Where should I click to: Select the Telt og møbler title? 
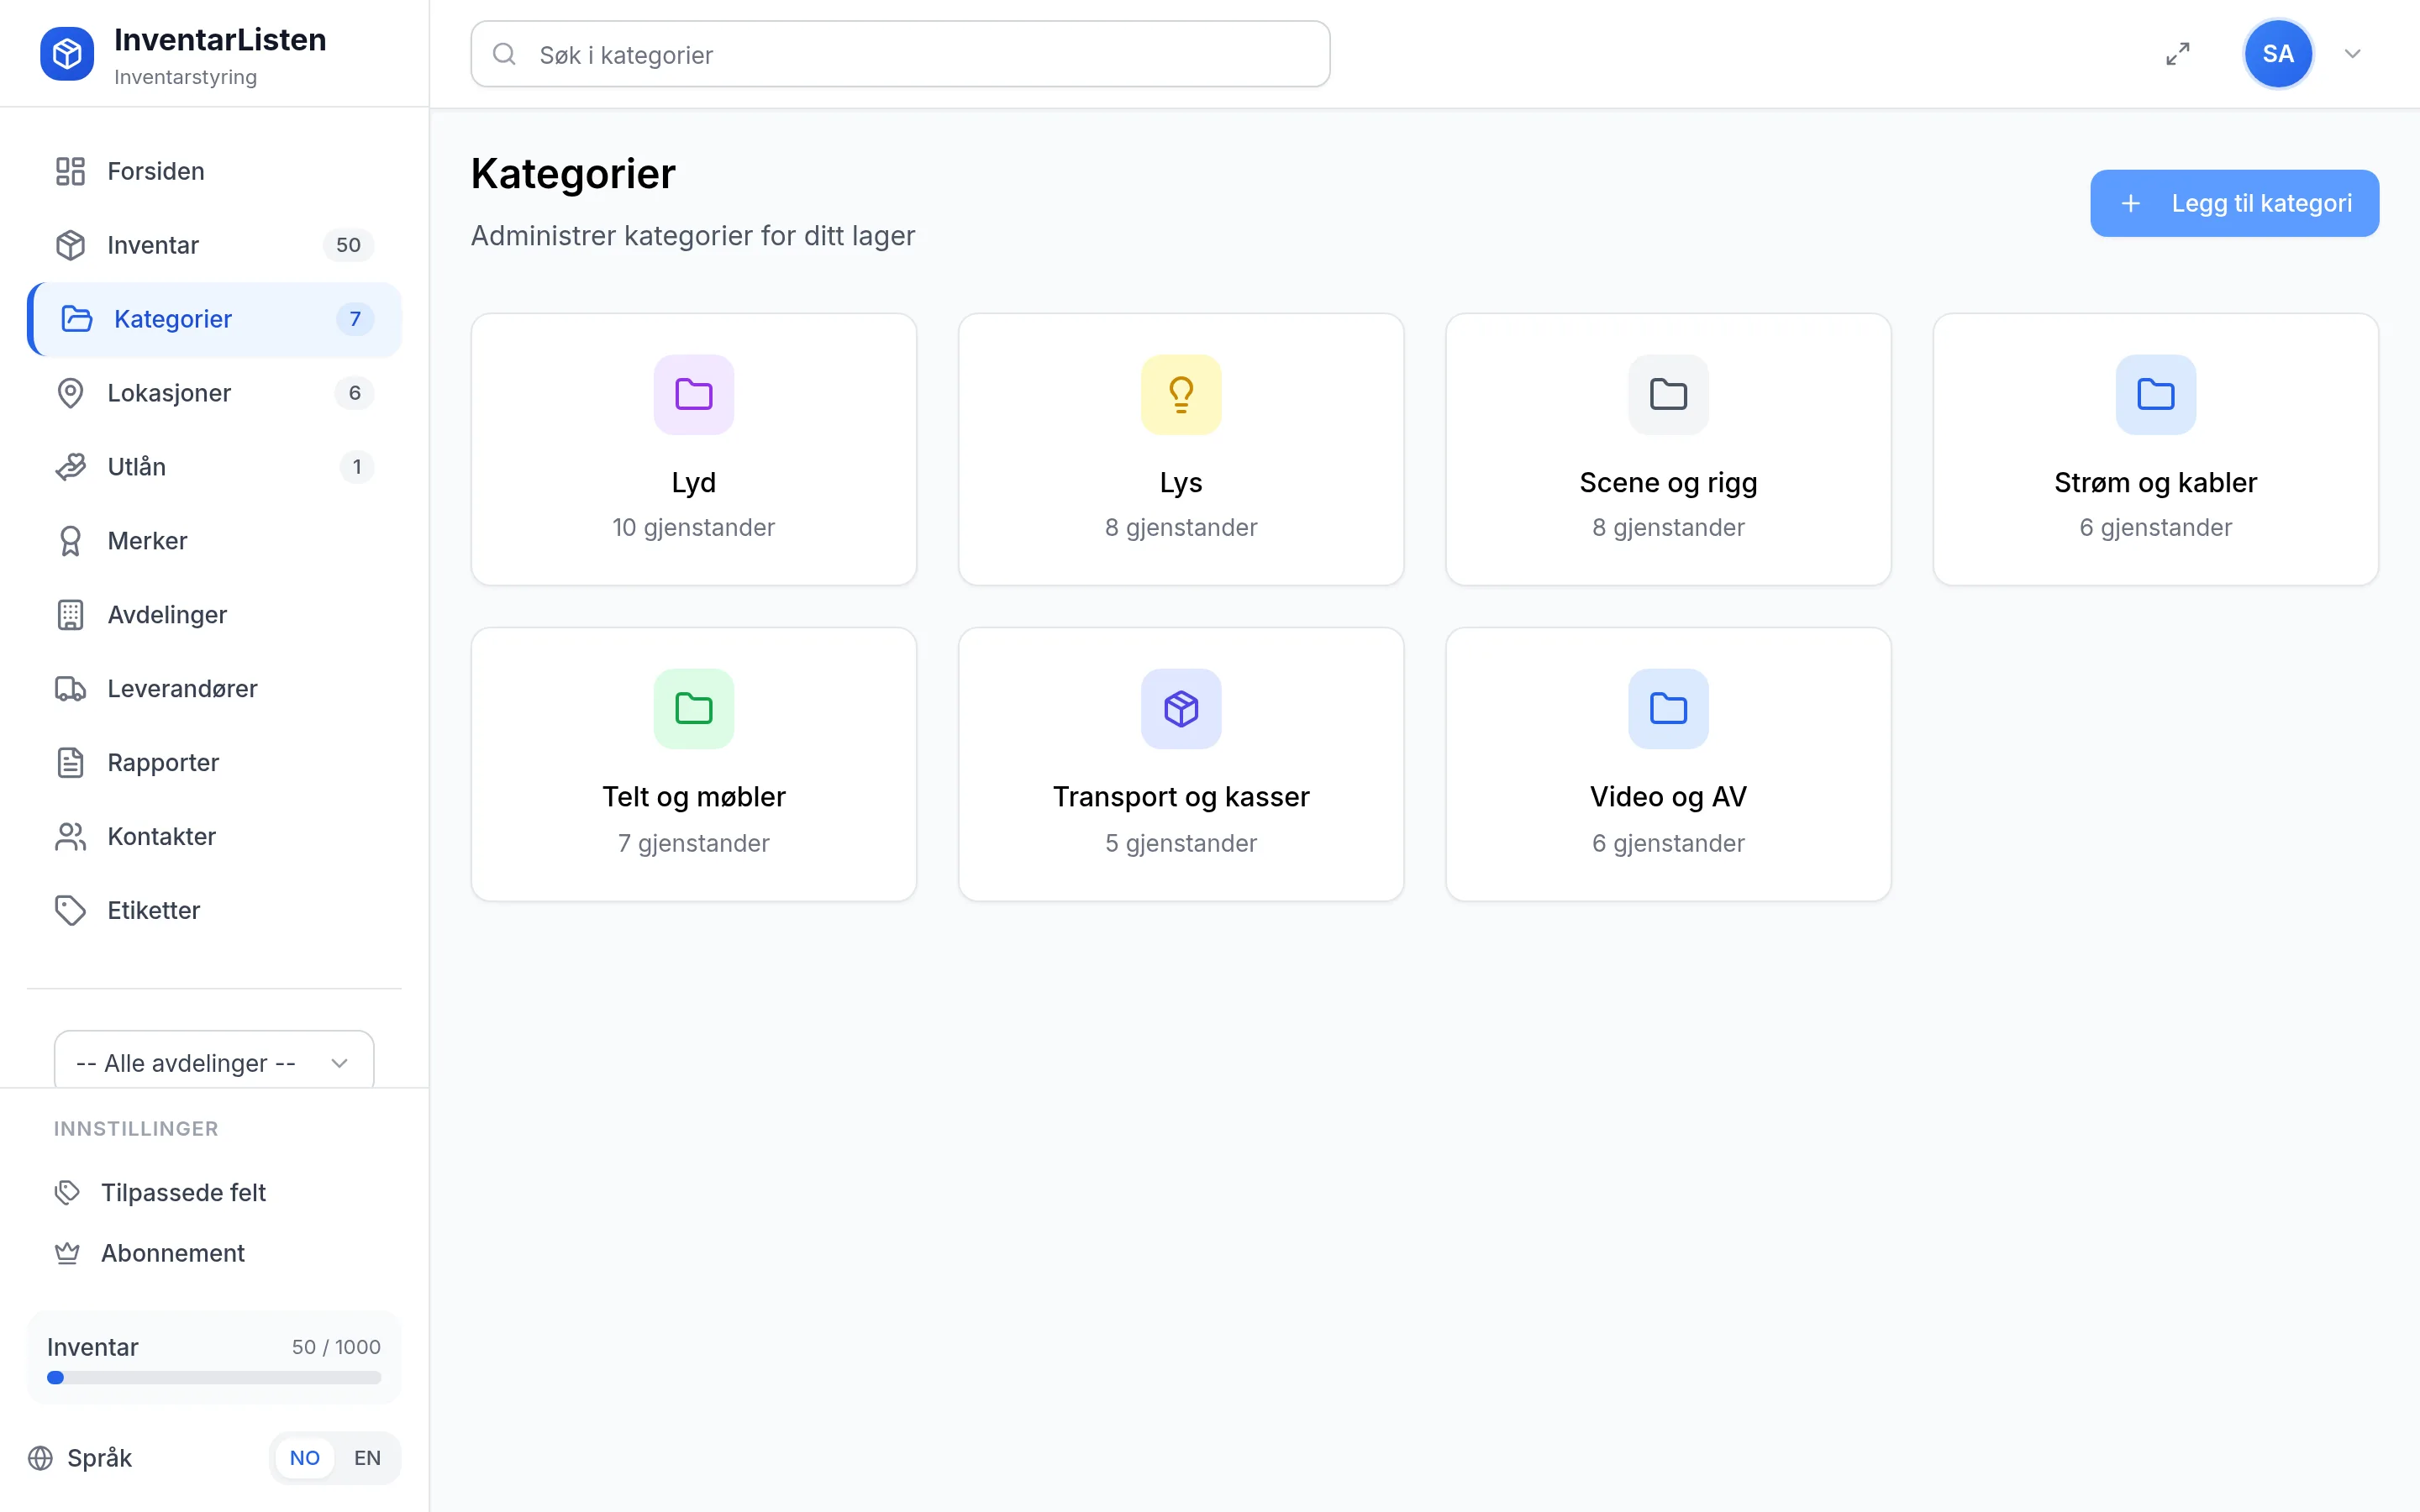(694, 797)
